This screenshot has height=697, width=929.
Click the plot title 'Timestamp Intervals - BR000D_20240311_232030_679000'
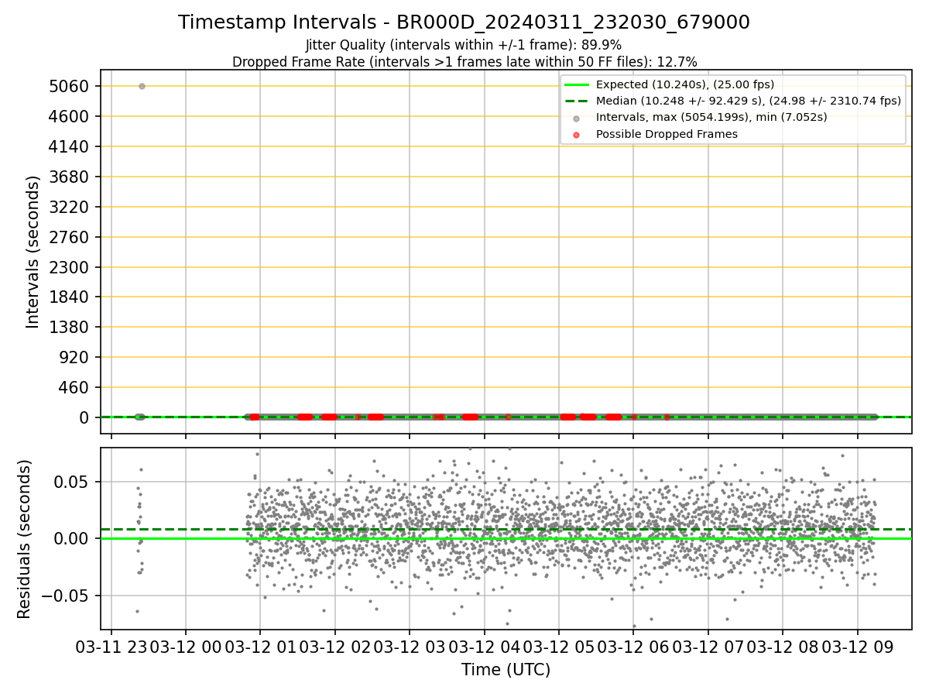pos(464,22)
